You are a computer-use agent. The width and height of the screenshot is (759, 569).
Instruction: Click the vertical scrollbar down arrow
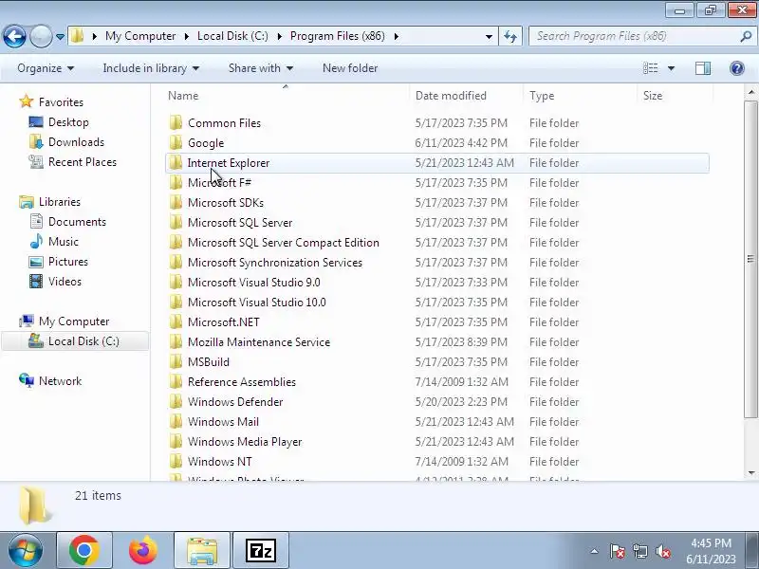coord(751,472)
